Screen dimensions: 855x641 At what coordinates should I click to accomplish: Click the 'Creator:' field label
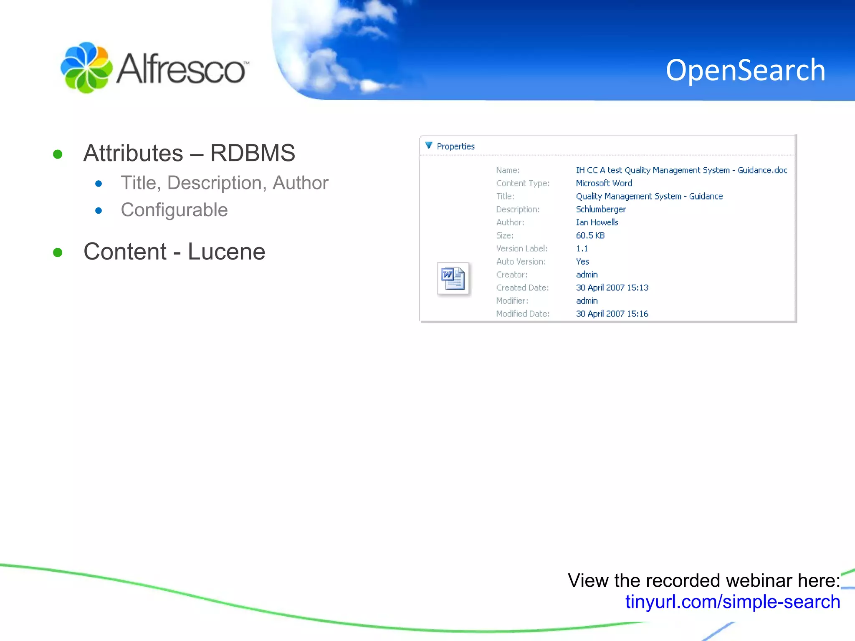point(511,275)
